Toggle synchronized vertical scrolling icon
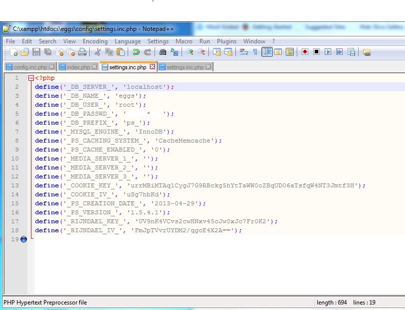 (216, 52)
